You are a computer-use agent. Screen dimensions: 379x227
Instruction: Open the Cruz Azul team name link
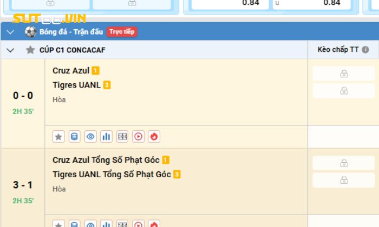click(x=71, y=70)
